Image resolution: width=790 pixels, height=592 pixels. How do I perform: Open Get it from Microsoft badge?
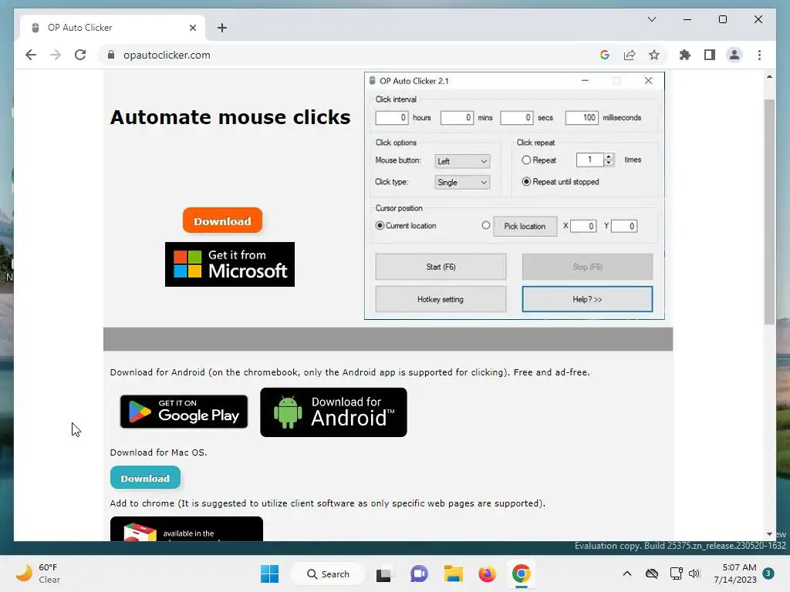230,264
